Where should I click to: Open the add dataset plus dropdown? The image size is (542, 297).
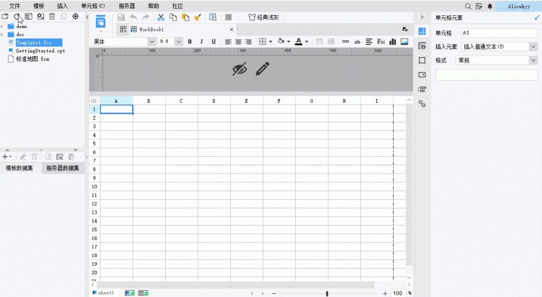point(7,157)
